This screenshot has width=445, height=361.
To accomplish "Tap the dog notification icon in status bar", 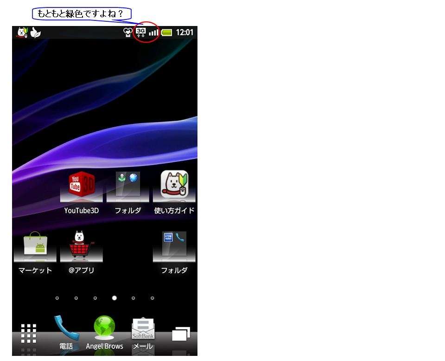I will pyautogui.click(x=22, y=32).
